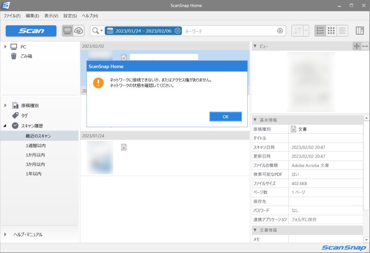Click the orange warning icon in dialog

click(98, 83)
